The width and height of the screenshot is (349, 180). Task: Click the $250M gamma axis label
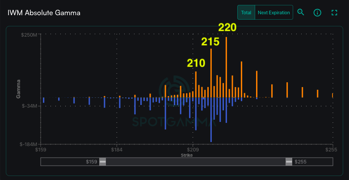pyautogui.click(x=28, y=35)
